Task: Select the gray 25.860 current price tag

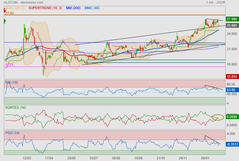Action: tap(232, 25)
